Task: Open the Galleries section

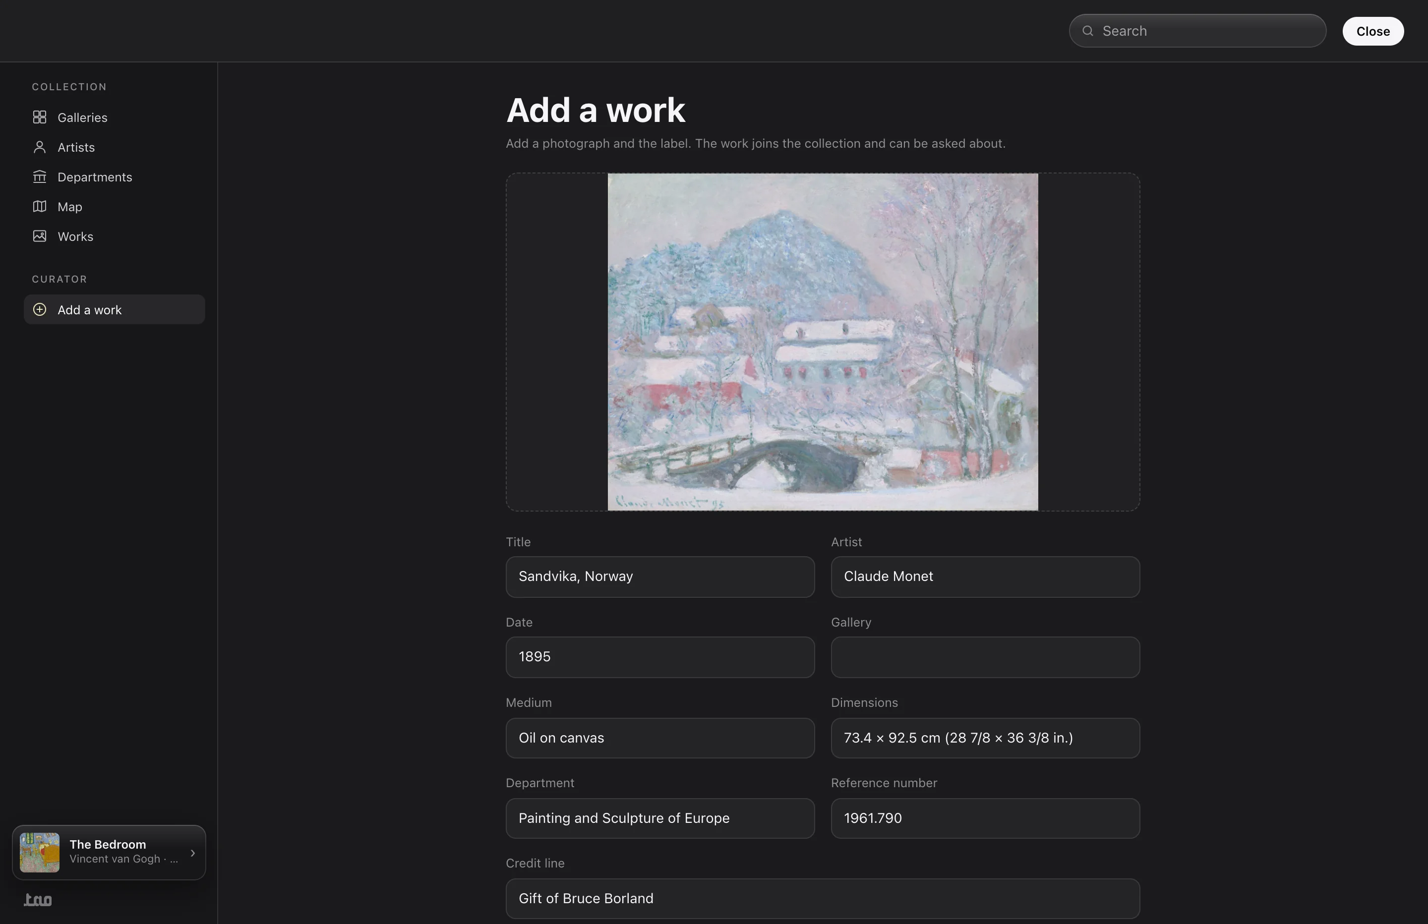Action: coord(114,117)
